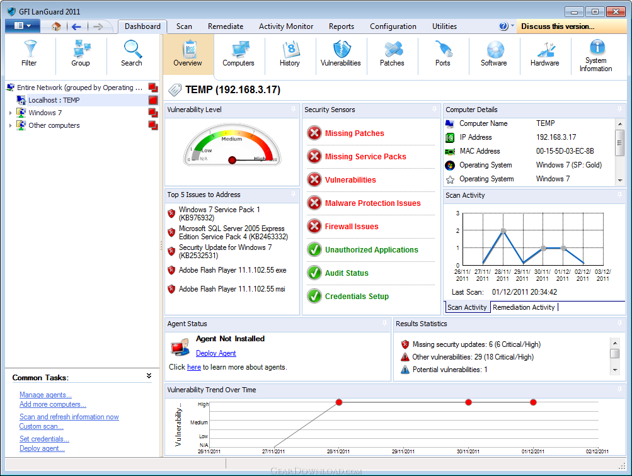Screen dimensions: 632x476
Task: Go back using the blue back arrow
Action: click(x=76, y=26)
